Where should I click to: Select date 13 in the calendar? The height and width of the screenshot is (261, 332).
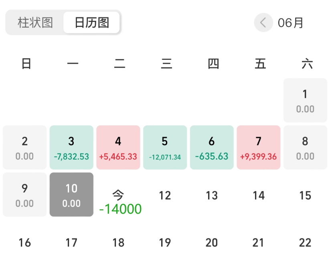pos(212,195)
